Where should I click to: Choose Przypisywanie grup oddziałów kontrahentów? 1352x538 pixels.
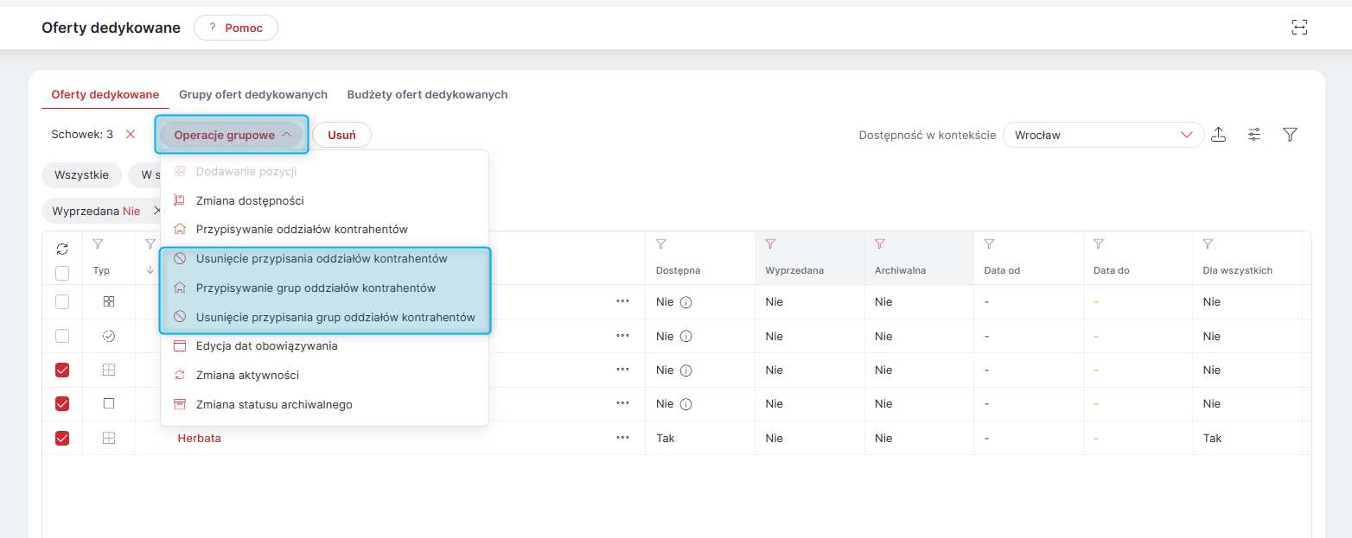coord(325,288)
